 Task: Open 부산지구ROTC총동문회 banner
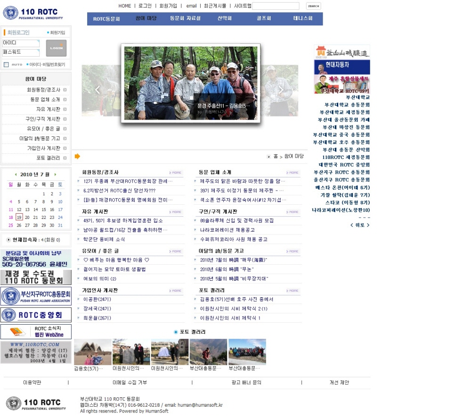click(36, 296)
